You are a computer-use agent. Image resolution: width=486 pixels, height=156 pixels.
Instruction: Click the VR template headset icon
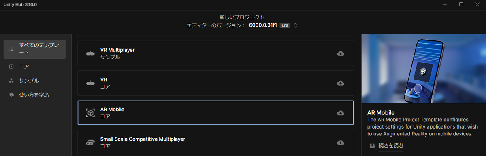(90, 83)
